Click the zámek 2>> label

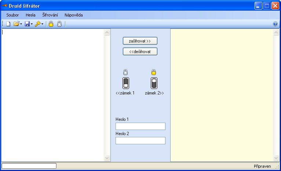(x=154, y=93)
